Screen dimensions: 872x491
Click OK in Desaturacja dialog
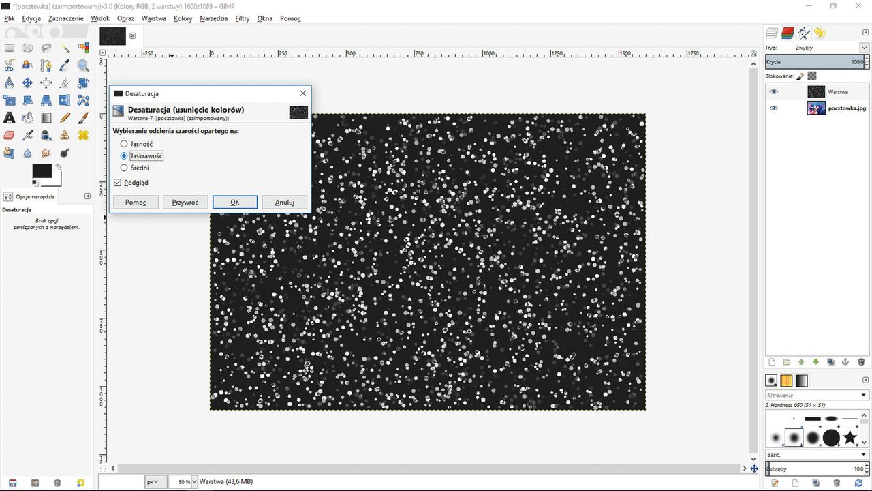point(235,203)
